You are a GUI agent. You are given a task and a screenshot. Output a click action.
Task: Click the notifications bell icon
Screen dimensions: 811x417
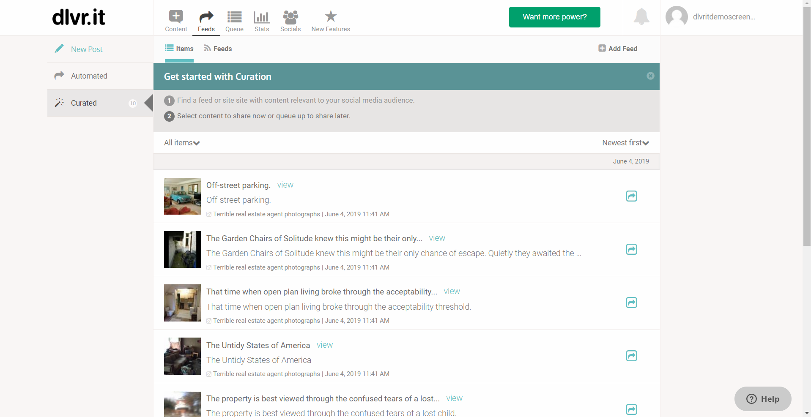(x=641, y=17)
